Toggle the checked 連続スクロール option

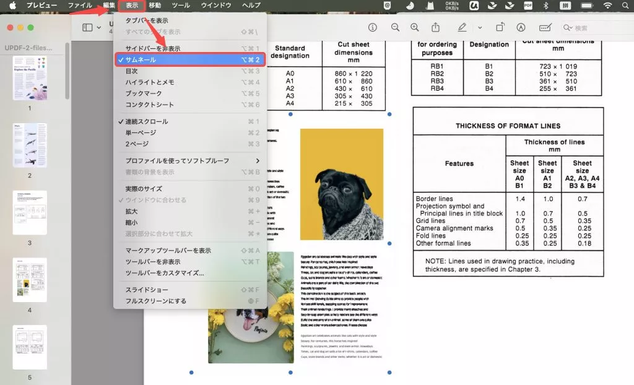[190, 121]
